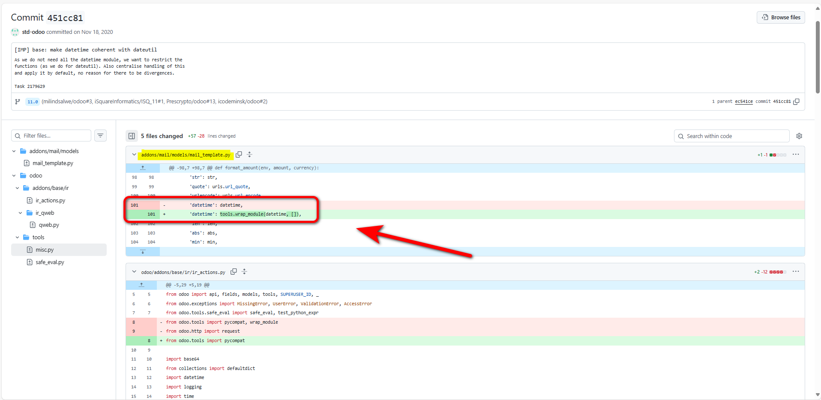Open the file filter options icon
This screenshot has width=821, height=400.
100,136
